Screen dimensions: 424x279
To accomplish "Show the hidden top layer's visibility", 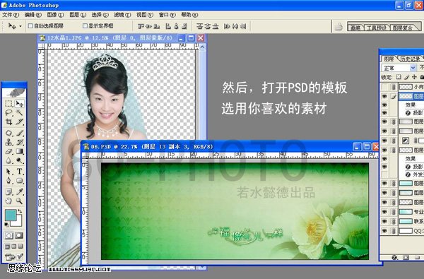I will click(x=384, y=87).
